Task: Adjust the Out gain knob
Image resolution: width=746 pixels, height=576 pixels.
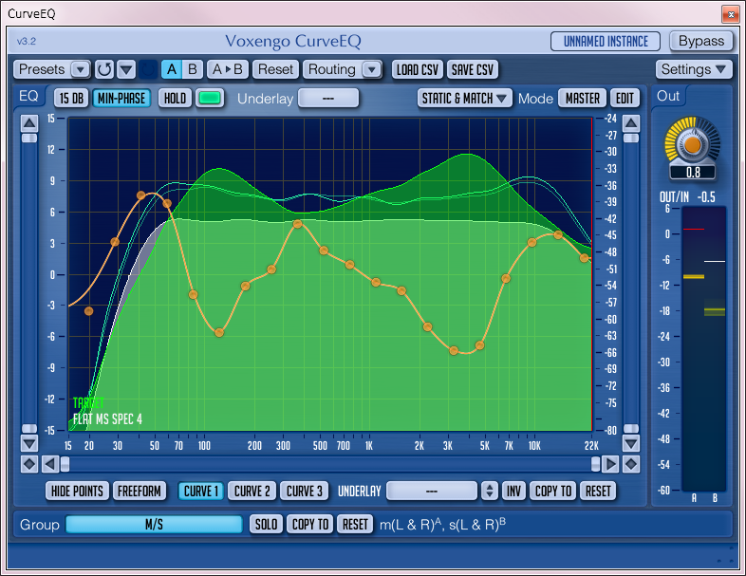Action: (692, 143)
